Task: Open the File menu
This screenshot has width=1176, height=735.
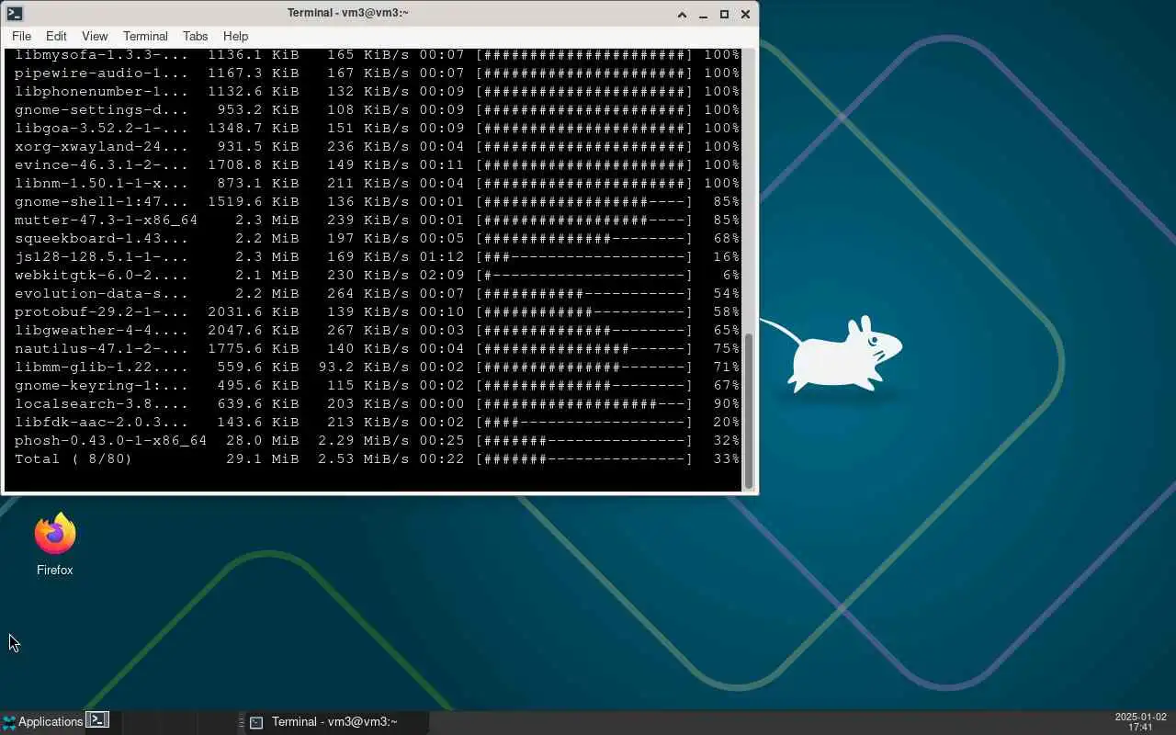Action: click(21, 36)
